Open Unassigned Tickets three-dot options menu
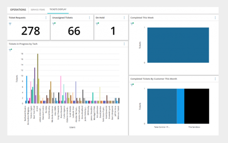 coord(89,18)
